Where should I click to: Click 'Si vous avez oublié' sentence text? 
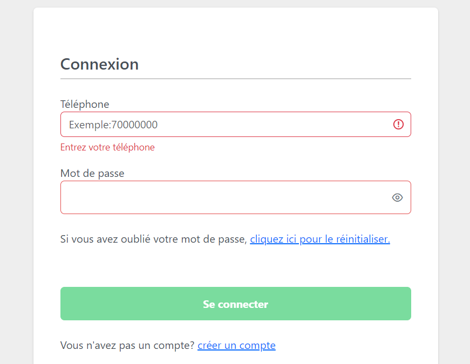click(154, 239)
